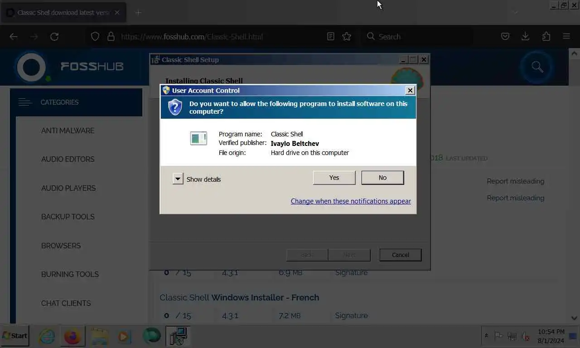580x348 pixels.
Task: Open AUDIO EDITORS category
Action: click(x=68, y=159)
